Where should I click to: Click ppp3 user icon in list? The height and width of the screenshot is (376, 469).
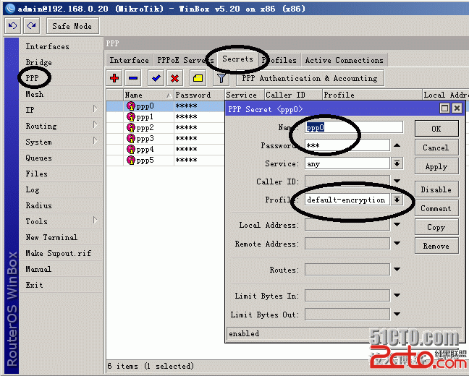coord(131,138)
